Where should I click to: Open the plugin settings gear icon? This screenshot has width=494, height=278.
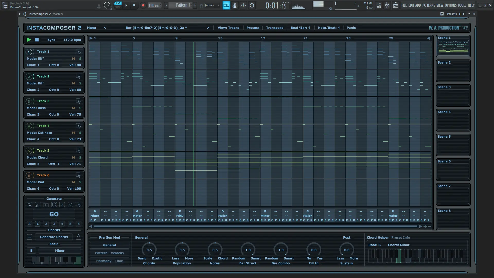tap(25, 14)
